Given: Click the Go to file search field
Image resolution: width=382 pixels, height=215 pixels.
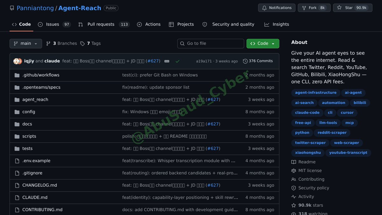Looking at the screenshot, I should tap(210, 43).
